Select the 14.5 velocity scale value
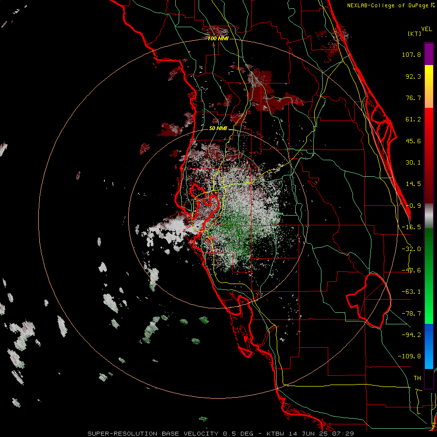437x437 pixels. pyautogui.click(x=413, y=184)
